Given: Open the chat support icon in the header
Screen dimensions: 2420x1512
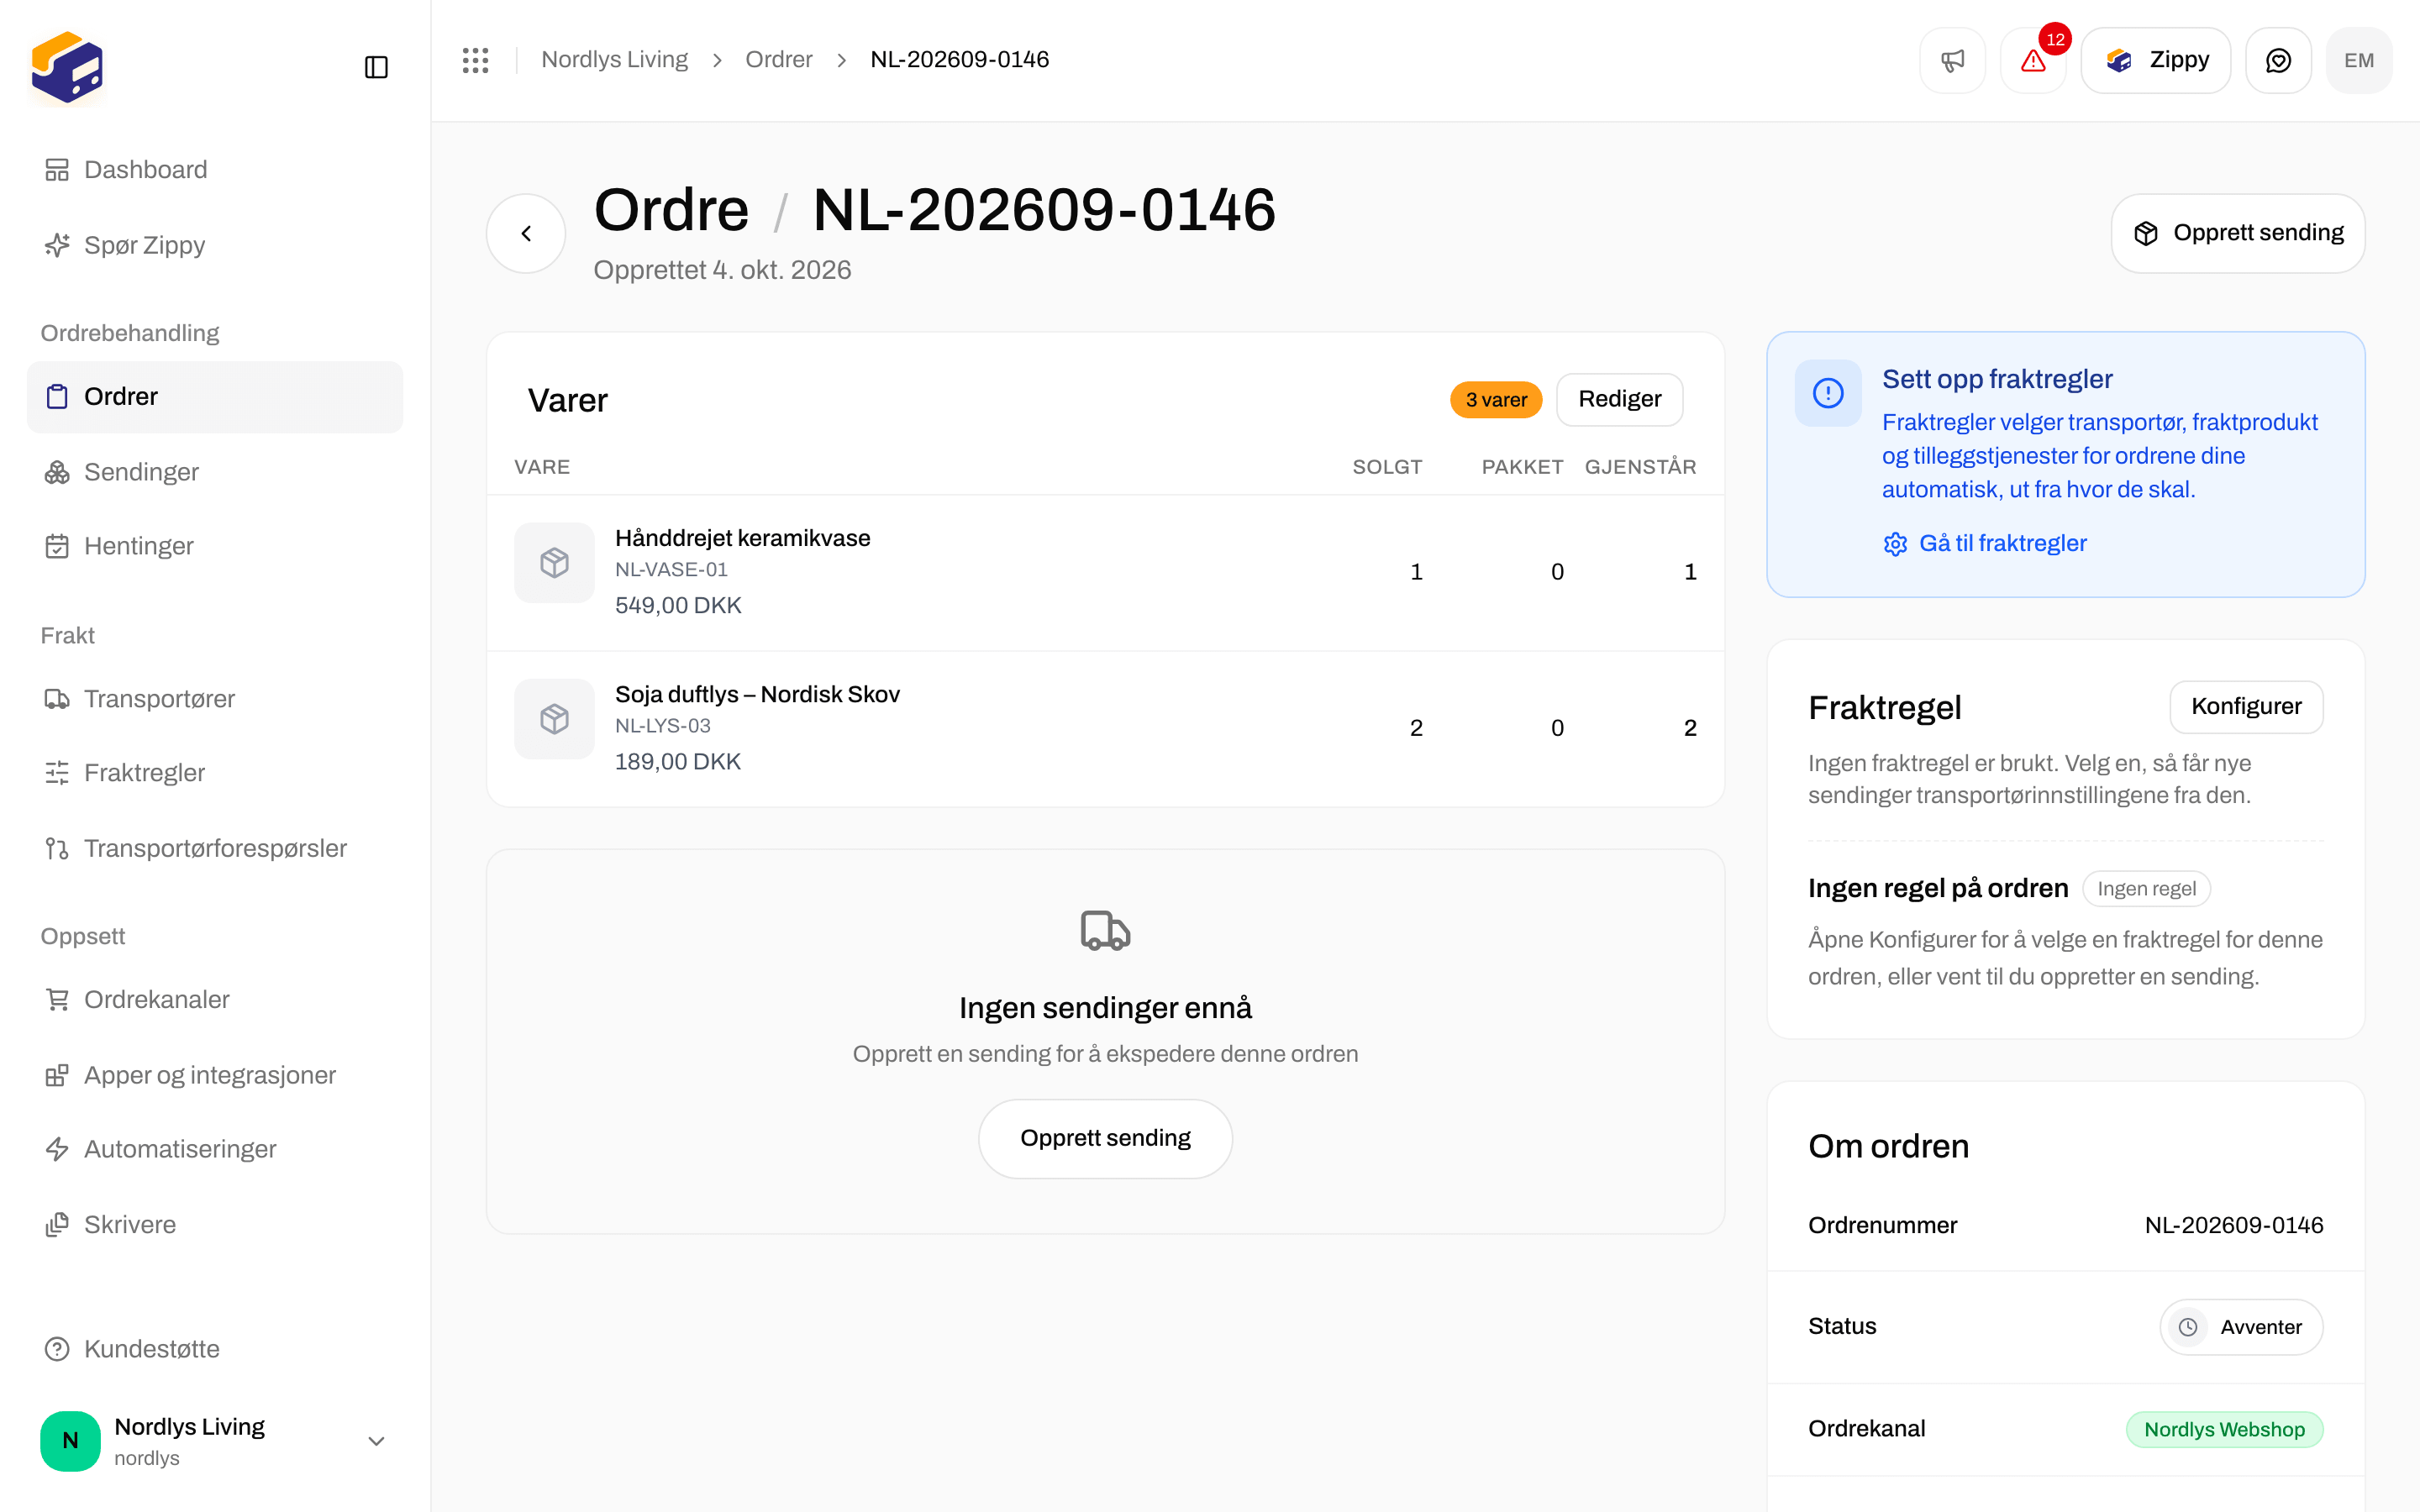Looking at the screenshot, I should (x=2278, y=60).
